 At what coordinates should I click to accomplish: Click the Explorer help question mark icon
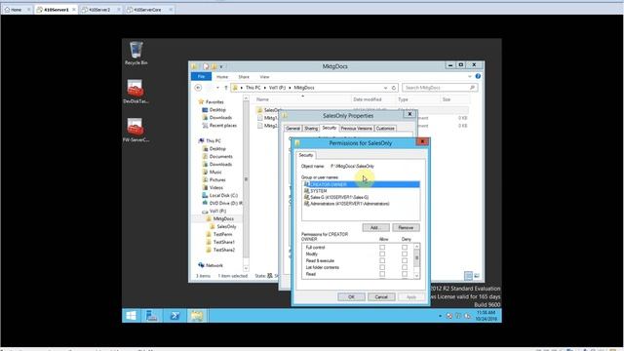pos(478,76)
